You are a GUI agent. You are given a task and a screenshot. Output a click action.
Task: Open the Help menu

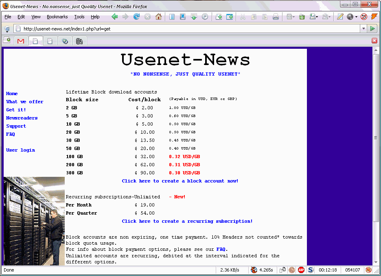tap(95, 17)
